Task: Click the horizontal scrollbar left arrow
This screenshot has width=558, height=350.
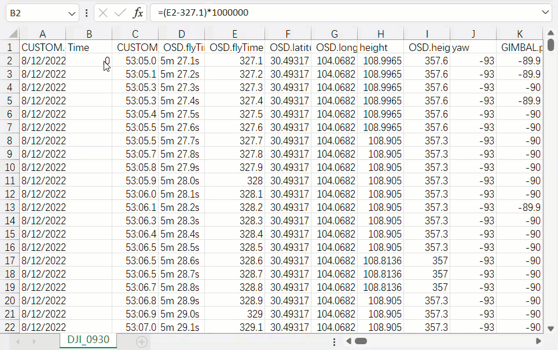Action: point(348,341)
